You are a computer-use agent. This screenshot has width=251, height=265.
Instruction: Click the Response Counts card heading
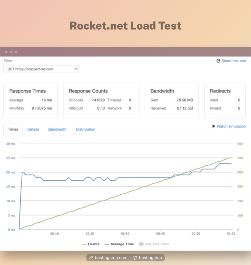point(88,91)
